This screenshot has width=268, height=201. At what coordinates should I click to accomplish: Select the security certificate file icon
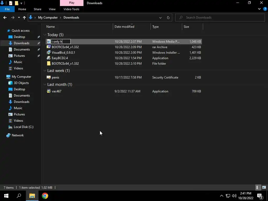[48, 77]
